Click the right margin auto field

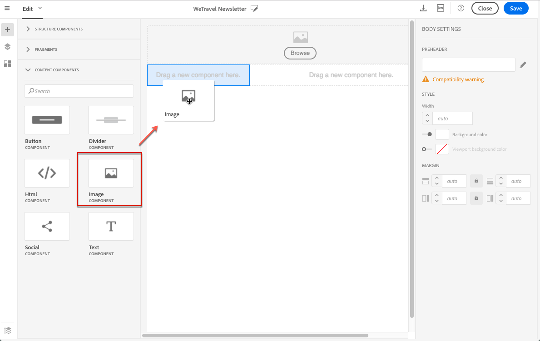pyautogui.click(x=518, y=198)
